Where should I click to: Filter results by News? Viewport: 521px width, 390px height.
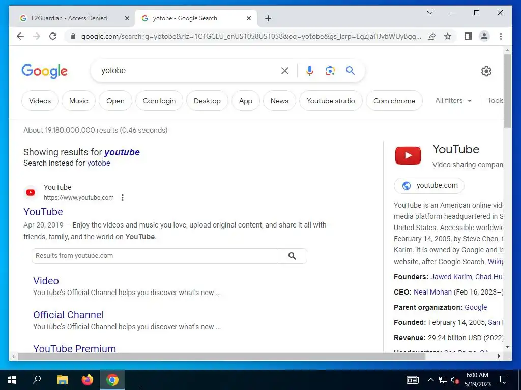click(279, 101)
